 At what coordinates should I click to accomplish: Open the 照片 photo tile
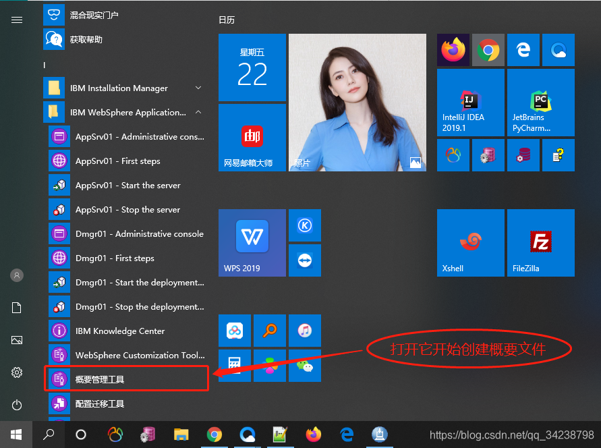pos(357,103)
